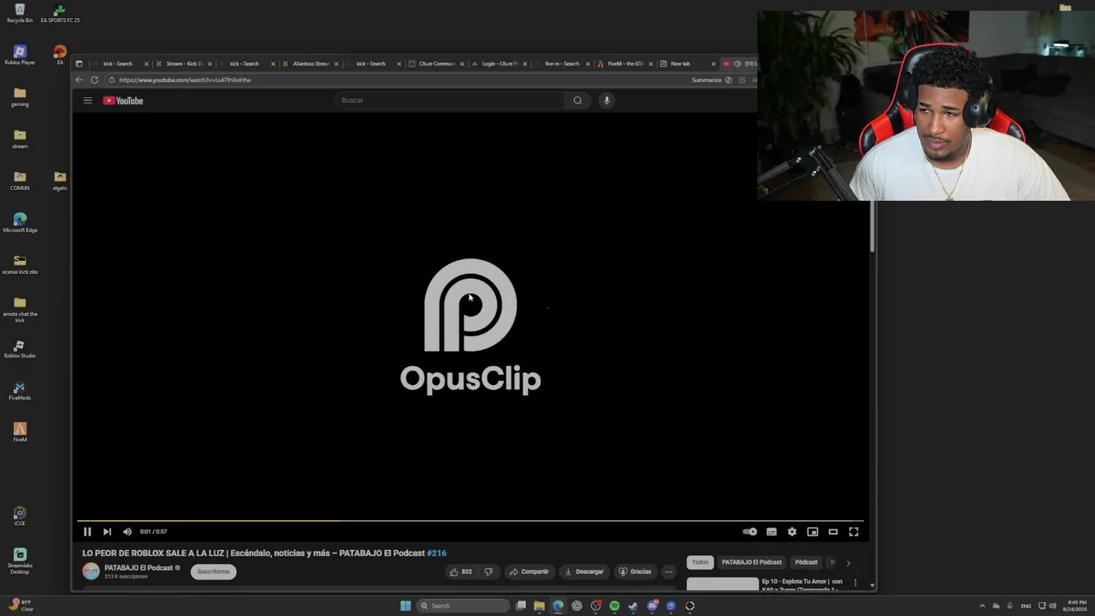Screen dimensions: 1095x616
Task: Switch to Stream - Kick tab
Action: [184, 63]
